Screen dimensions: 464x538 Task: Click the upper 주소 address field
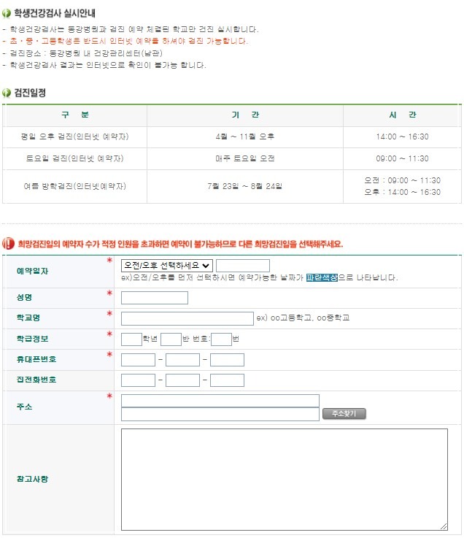pyautogui.click(x=220, y=401)
